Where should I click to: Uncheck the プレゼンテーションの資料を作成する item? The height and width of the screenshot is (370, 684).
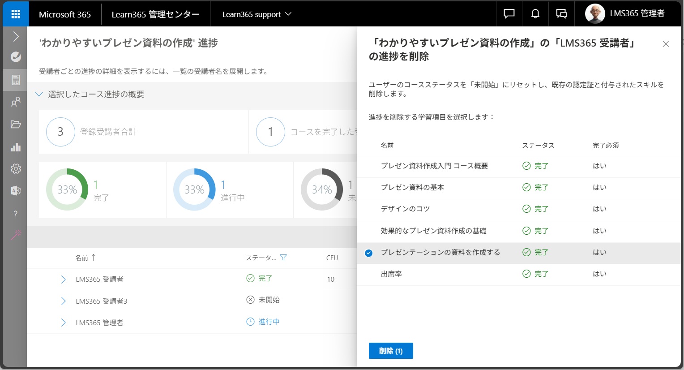point(368,253)
